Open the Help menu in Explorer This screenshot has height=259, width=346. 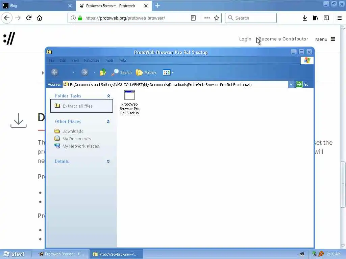click(122, 60)
